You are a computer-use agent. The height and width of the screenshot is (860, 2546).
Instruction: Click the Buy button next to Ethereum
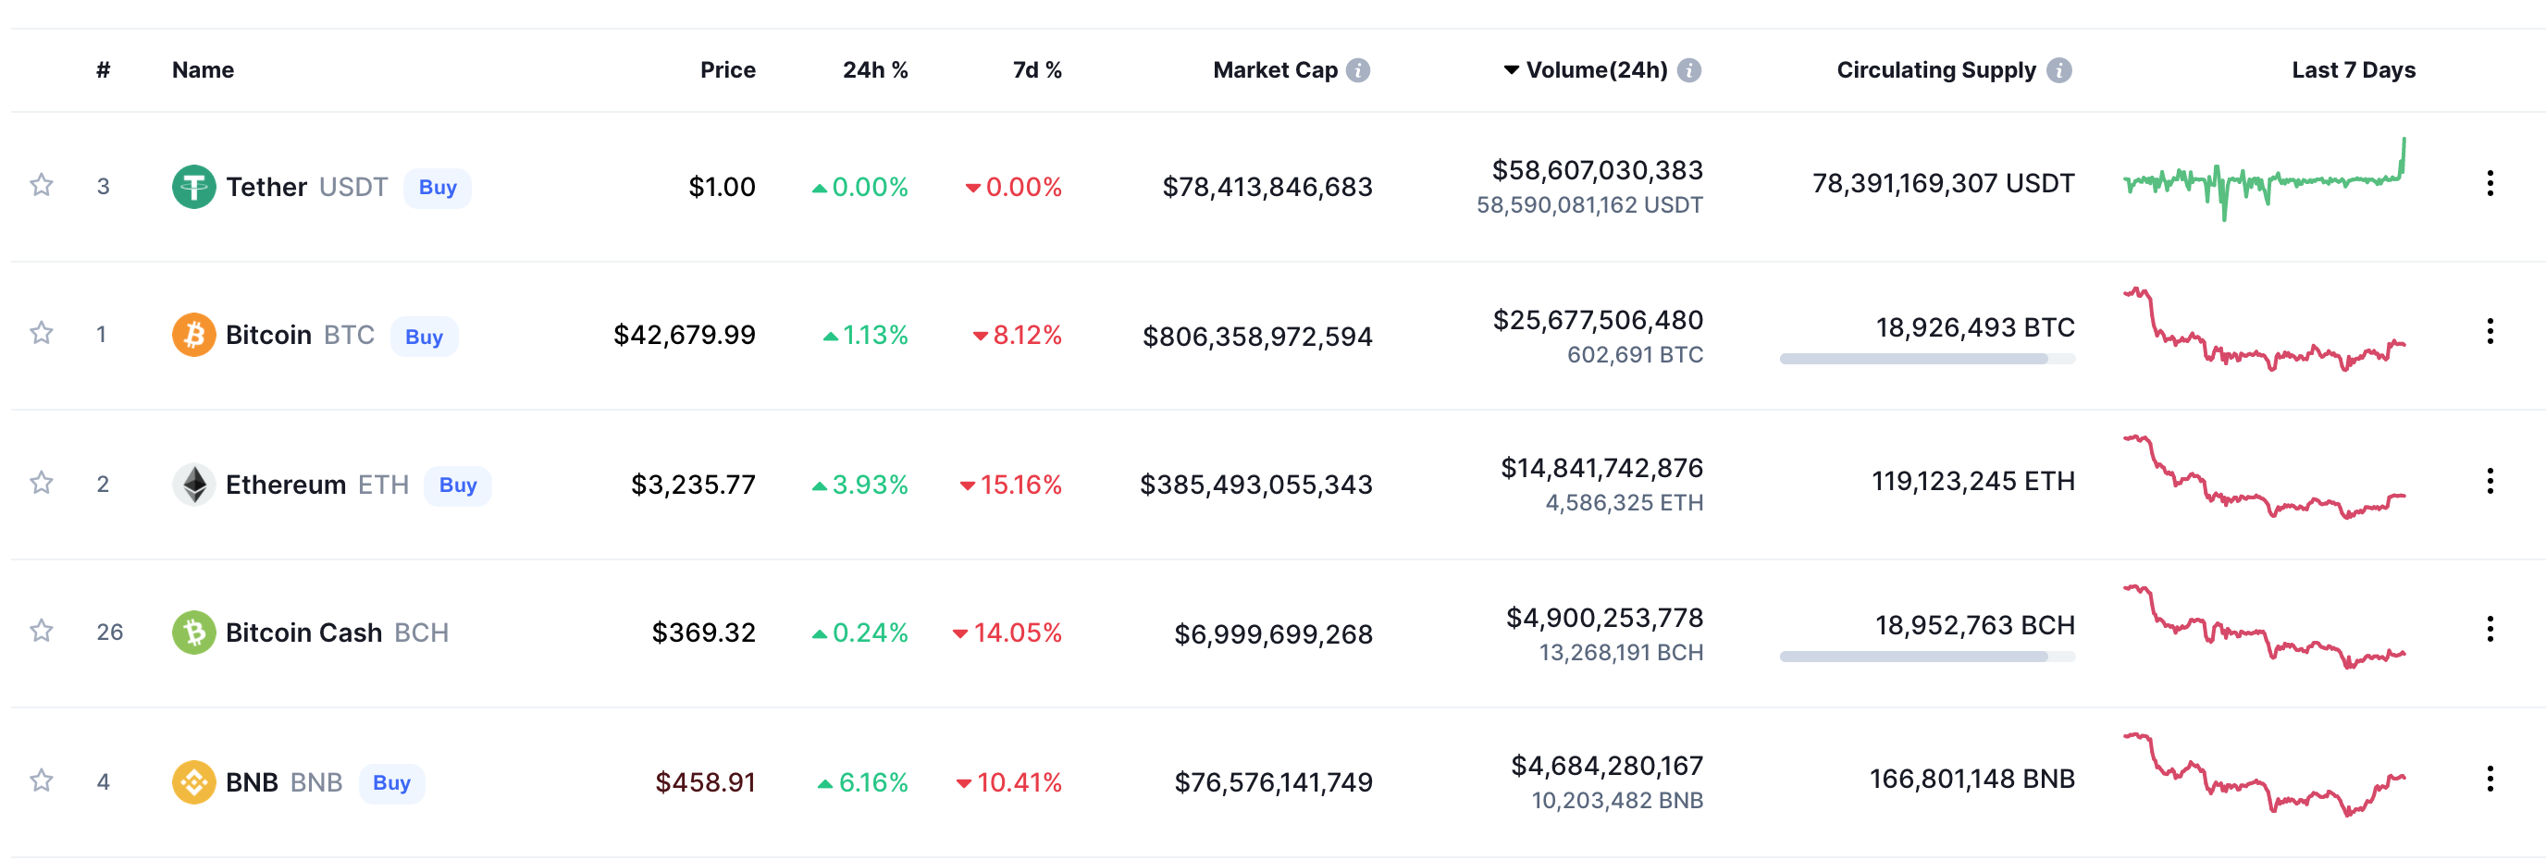(x=458, y=485)
